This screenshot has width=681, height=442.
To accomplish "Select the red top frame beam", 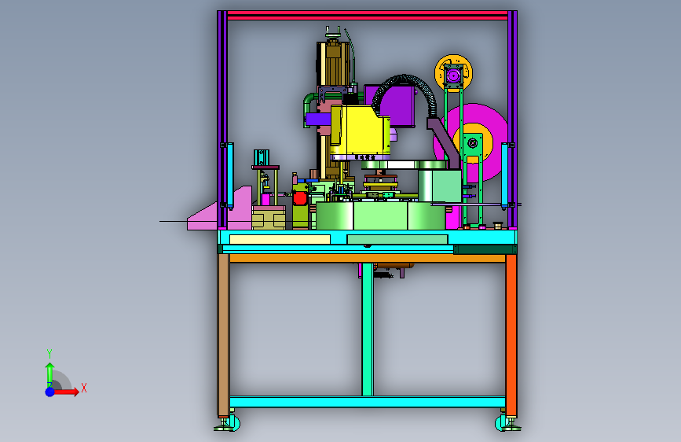I will click(368, 15).
